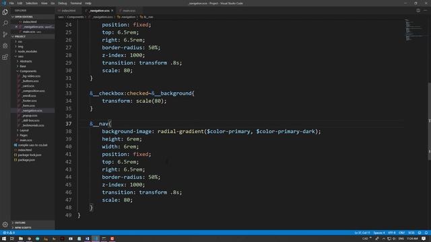Select the _navigation.scss editor tab

pos(100,11)
